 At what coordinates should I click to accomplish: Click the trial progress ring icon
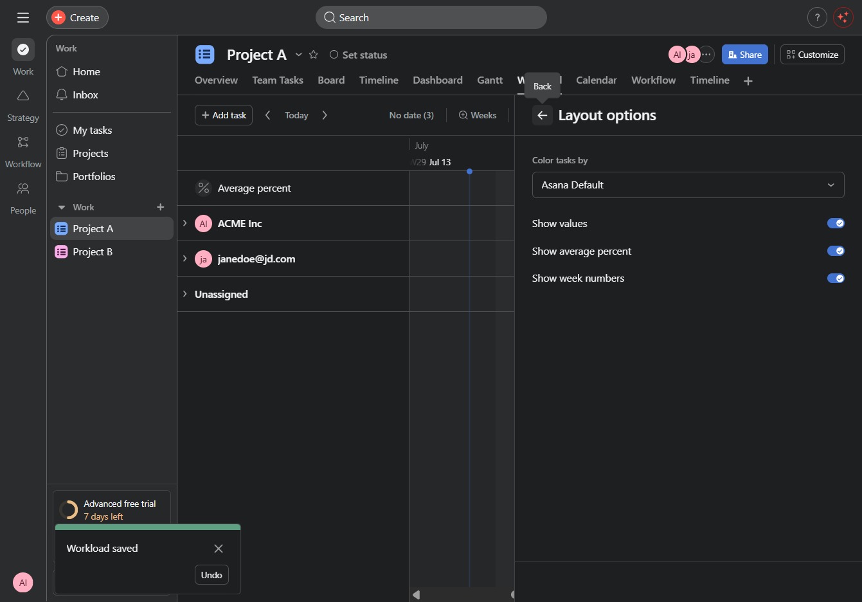point(68,510)
